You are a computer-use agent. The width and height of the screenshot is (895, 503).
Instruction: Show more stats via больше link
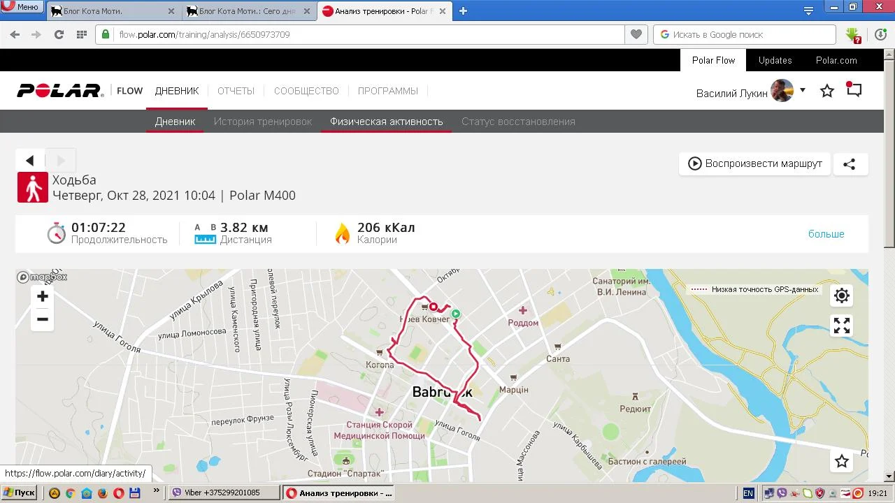point(826,234)
